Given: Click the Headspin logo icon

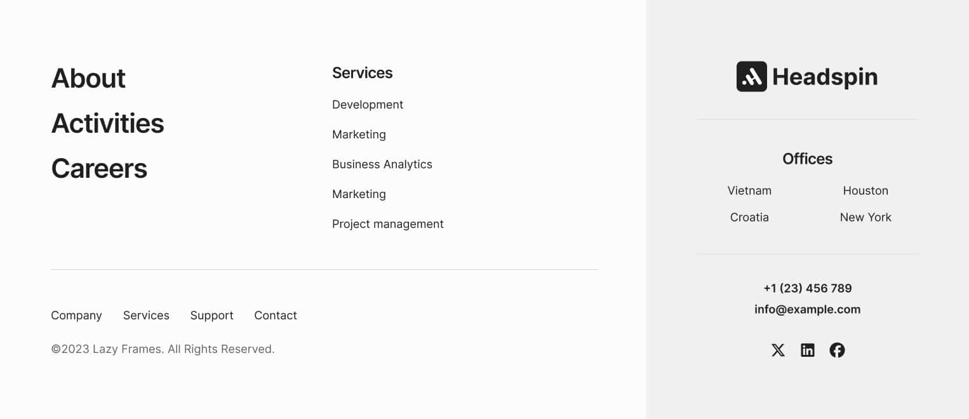Looking at the screenshot, I should pos(752,76).
